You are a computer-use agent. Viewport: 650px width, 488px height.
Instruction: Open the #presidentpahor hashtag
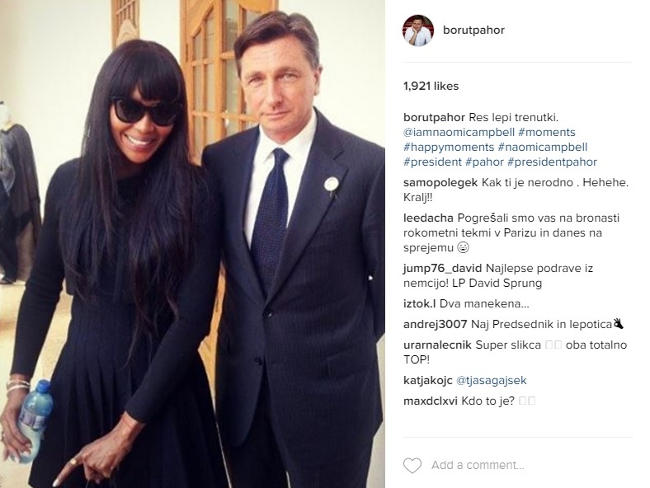552,162
